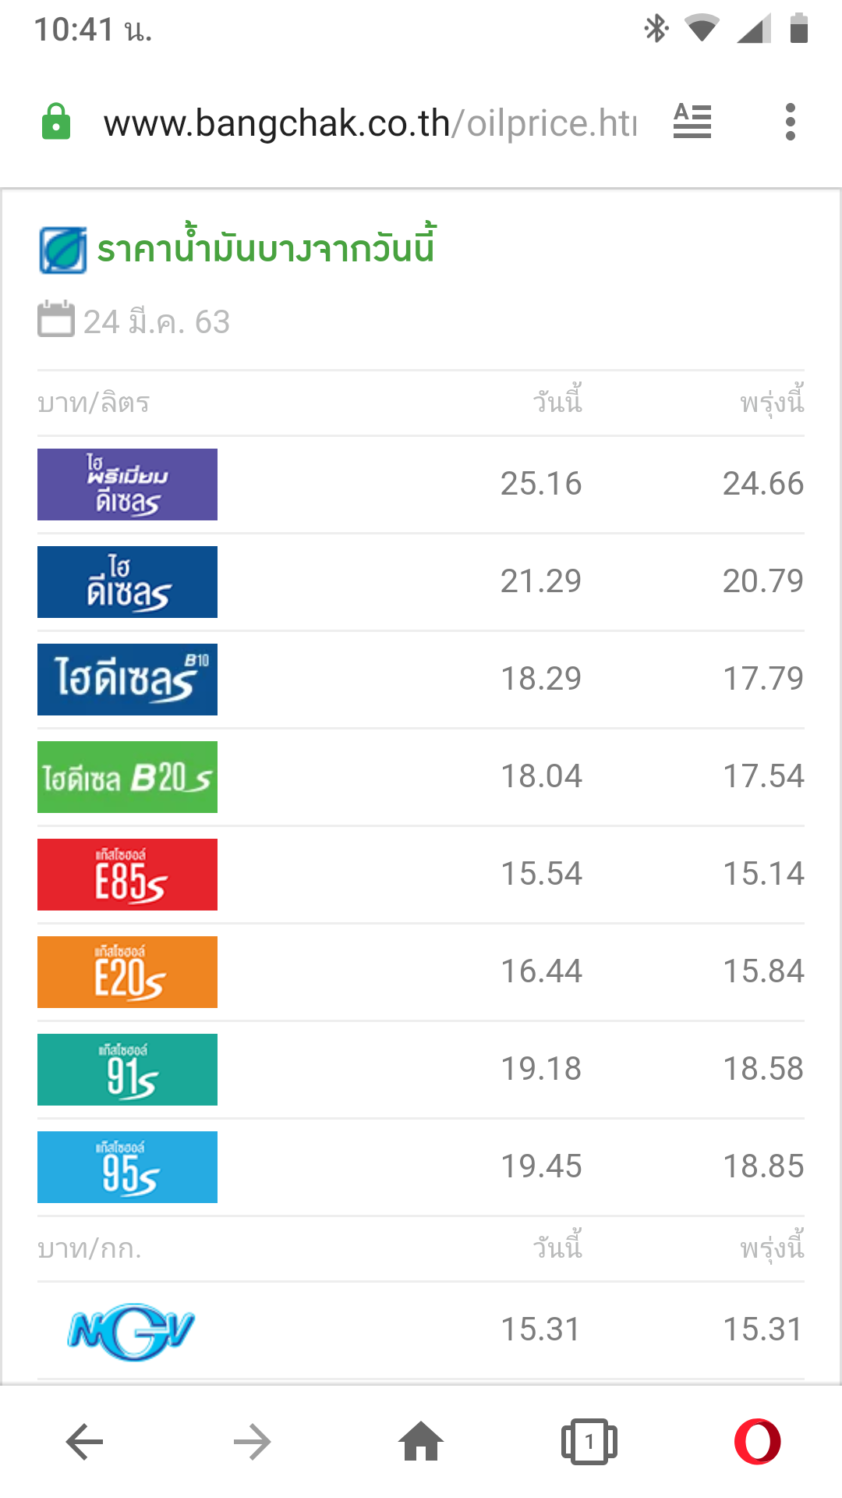Open the tabs switcher showing 1

tap(589, 1442)
